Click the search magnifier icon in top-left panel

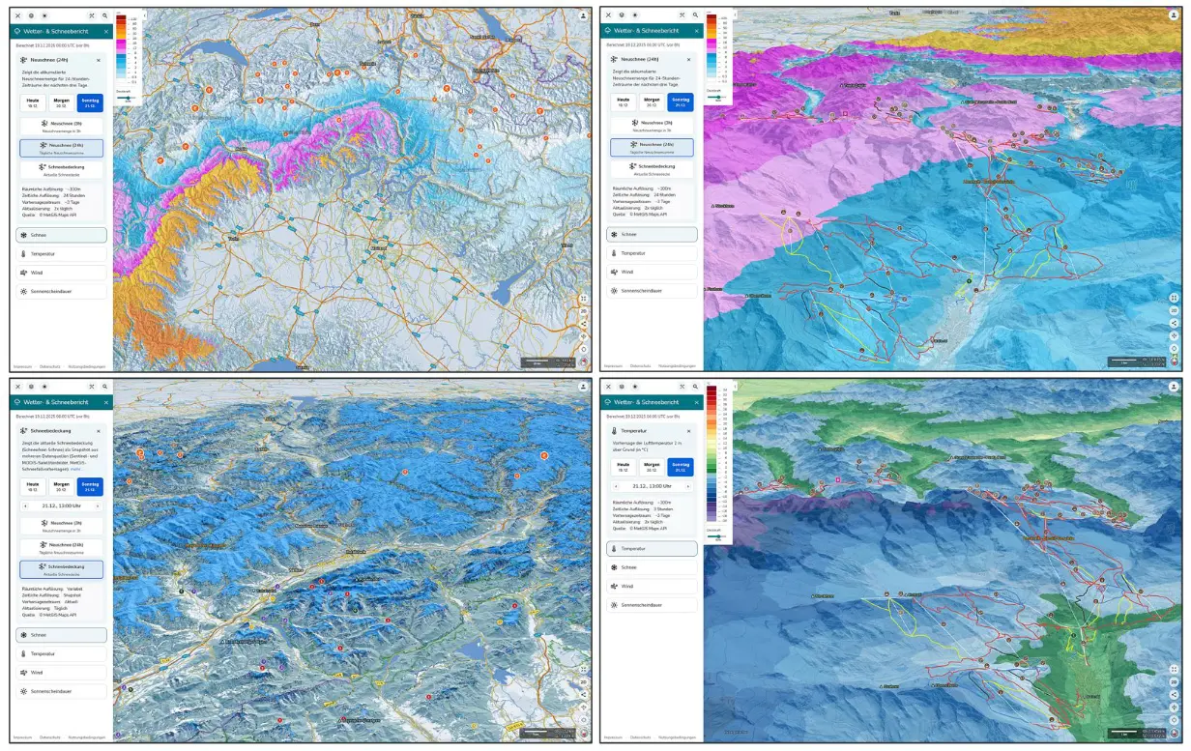[x=104, y=15]
